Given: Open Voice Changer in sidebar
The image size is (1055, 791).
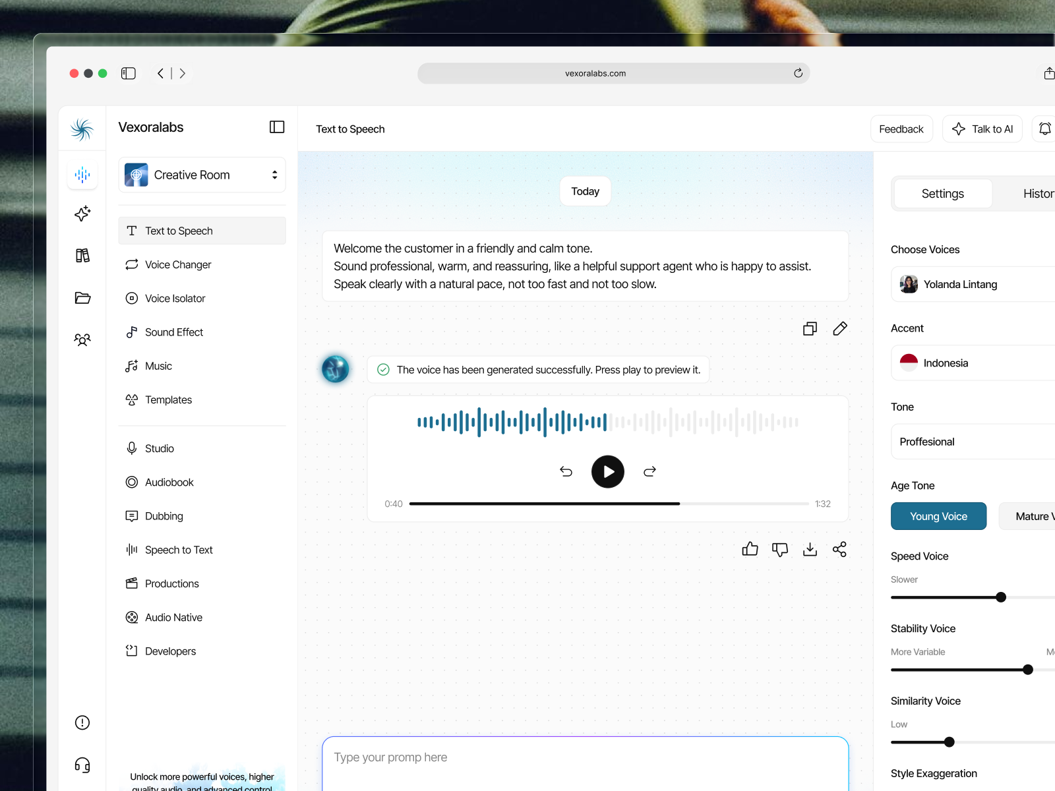Looking at the screenshot, I should click(202, 264).
